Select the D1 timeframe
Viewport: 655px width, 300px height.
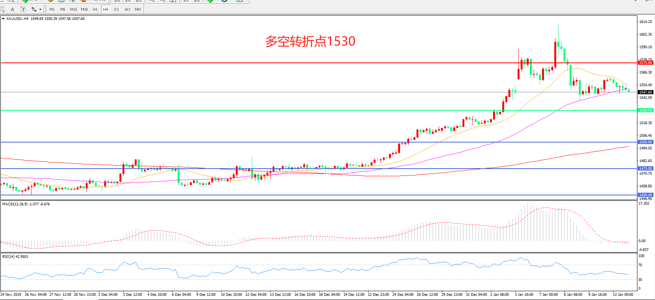[116, 9]
